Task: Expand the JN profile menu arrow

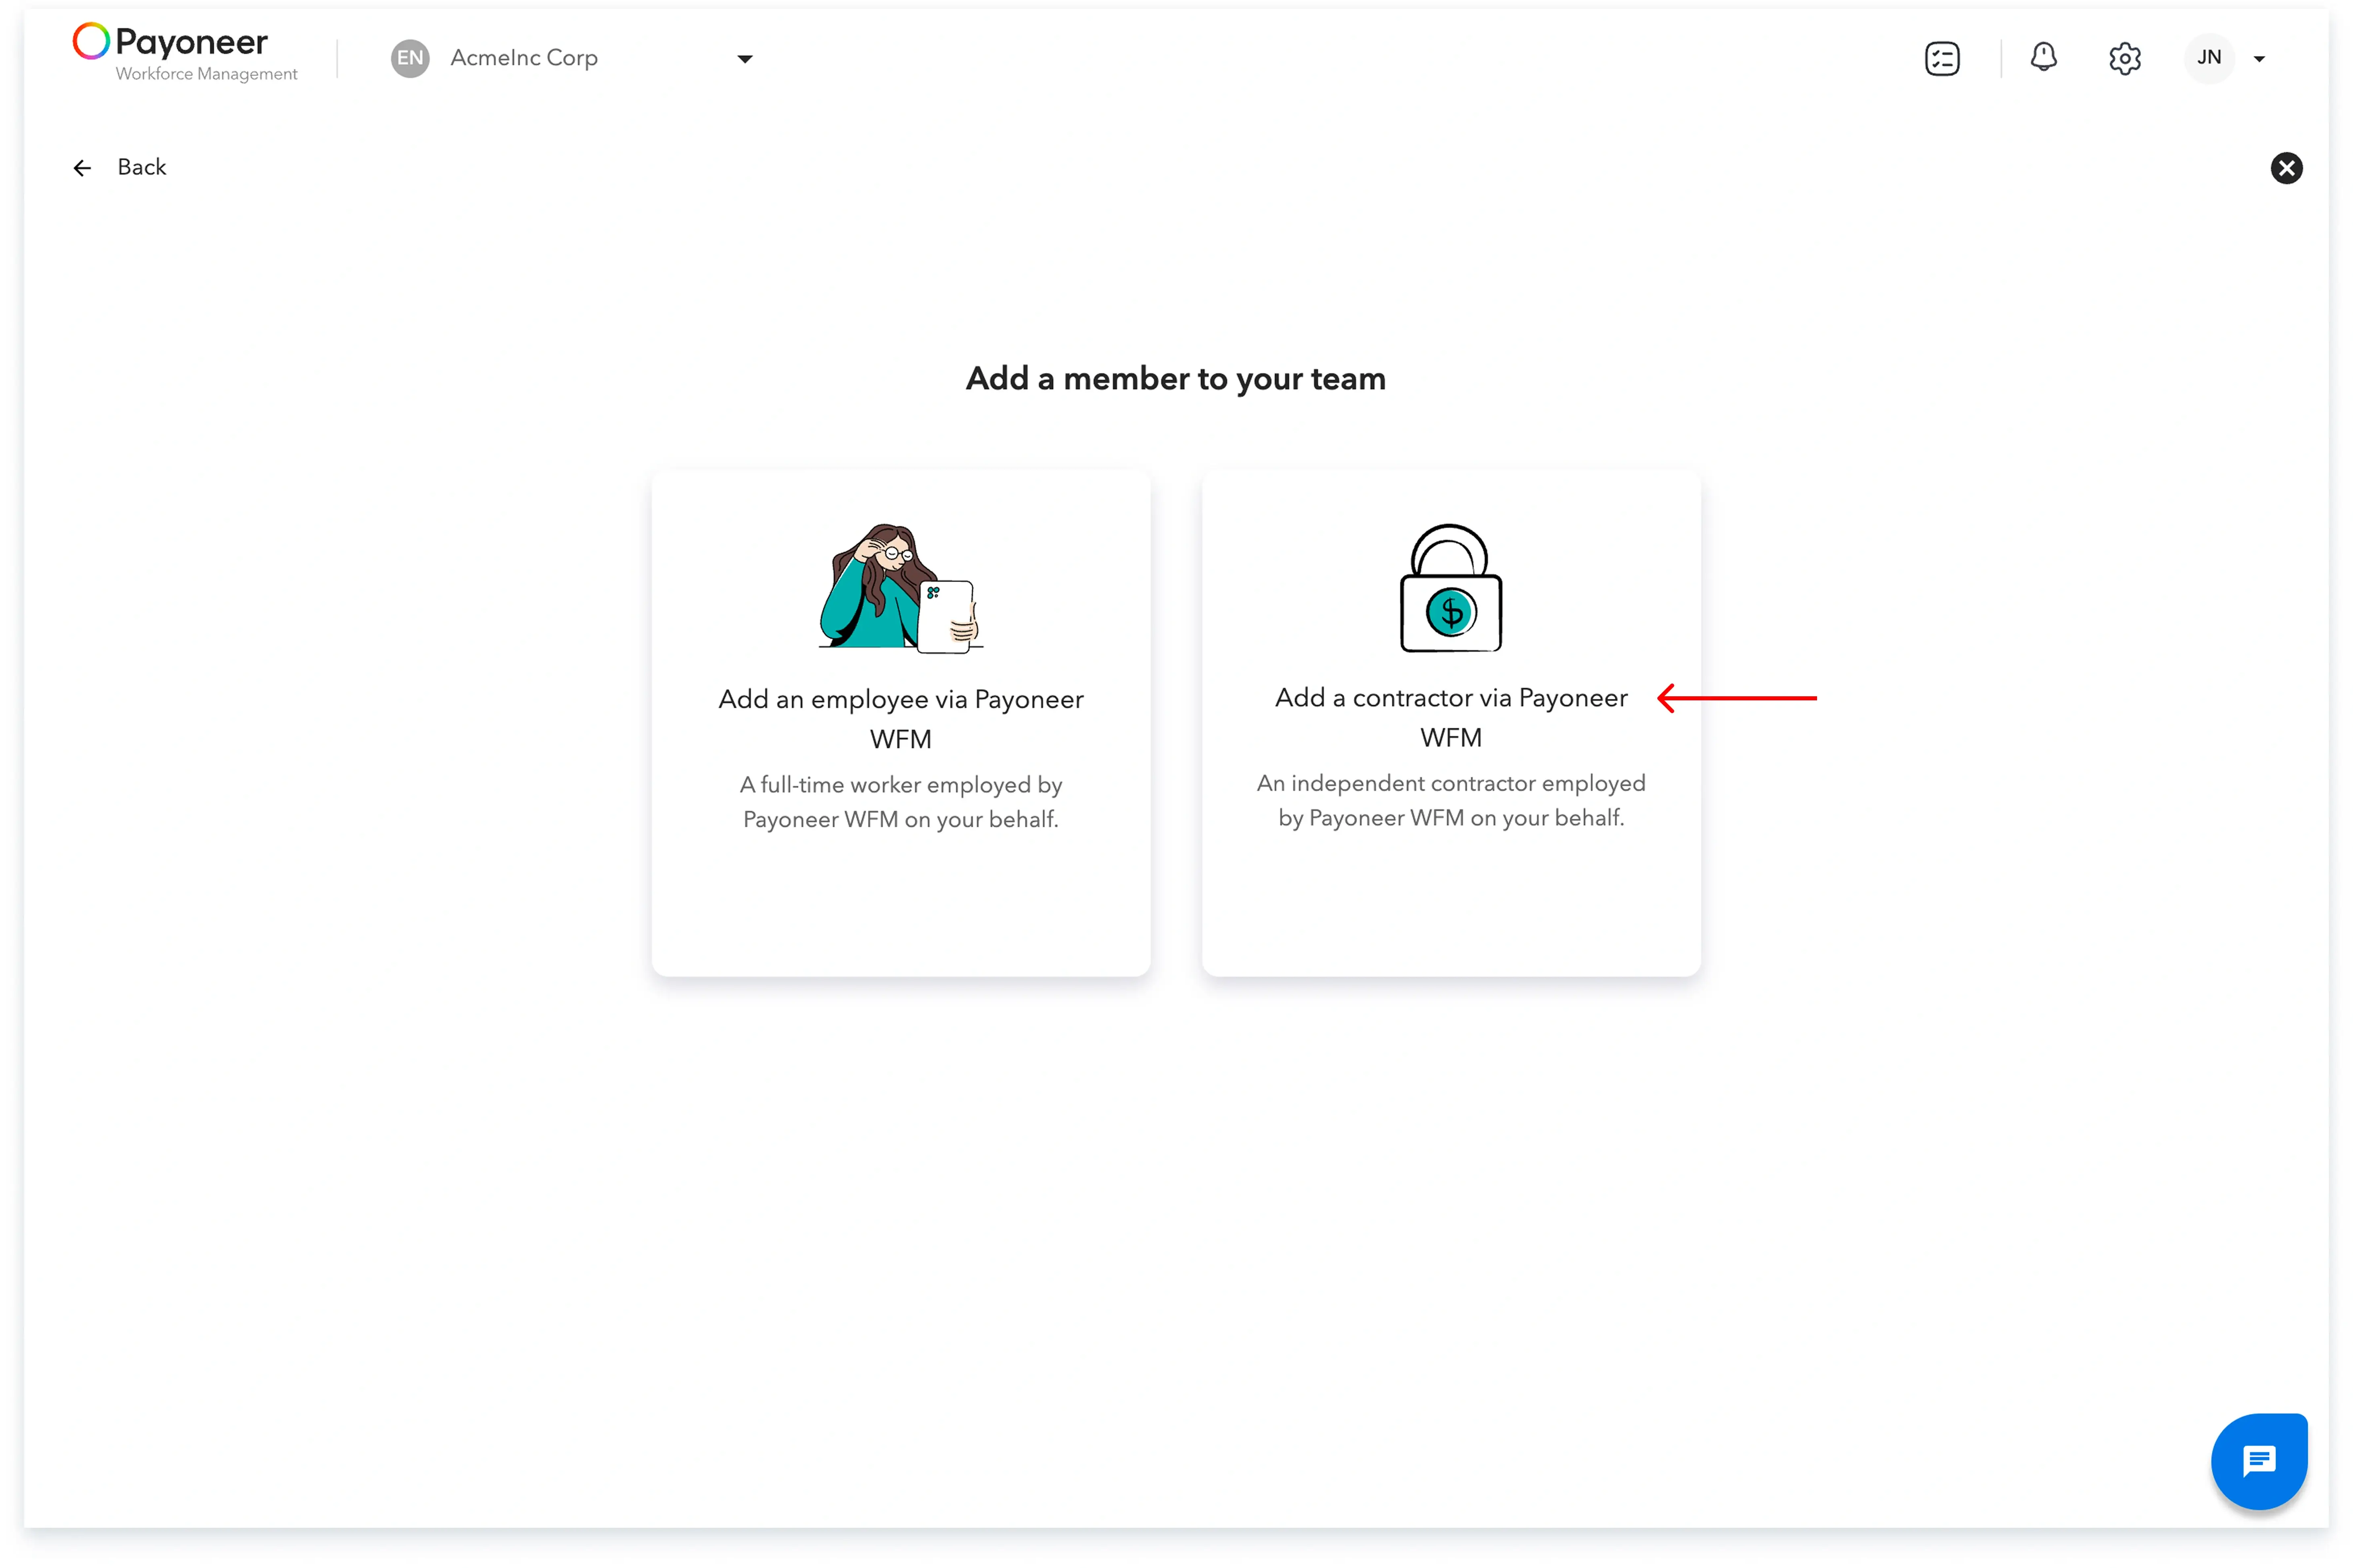Action: 2259,59
